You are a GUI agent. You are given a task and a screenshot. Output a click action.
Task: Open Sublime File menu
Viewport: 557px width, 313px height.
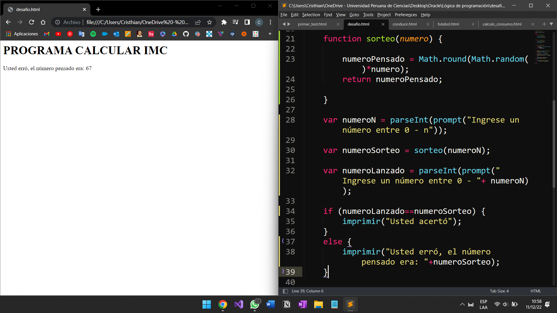[284, 15]
